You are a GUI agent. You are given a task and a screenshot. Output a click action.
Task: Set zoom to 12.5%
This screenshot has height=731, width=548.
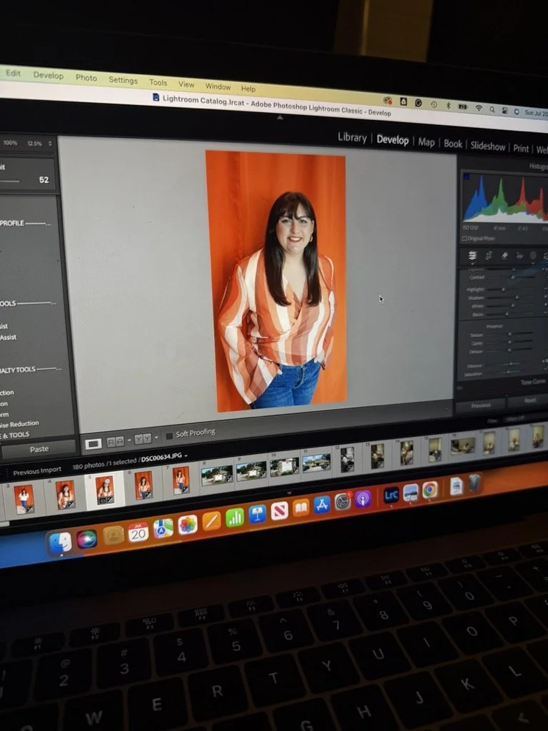click(34, 143)
